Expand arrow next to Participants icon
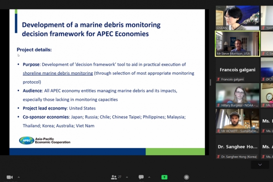Screen dimensions: 273x182 click(x=127, y=177)
